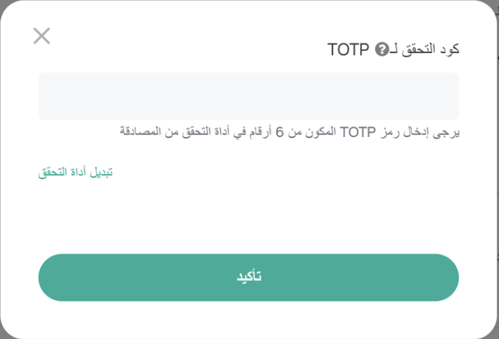Focus the TOTP code input field
The height and width of the screenshot is (339, 499).
pyautogui.click(x=249, y=96)
